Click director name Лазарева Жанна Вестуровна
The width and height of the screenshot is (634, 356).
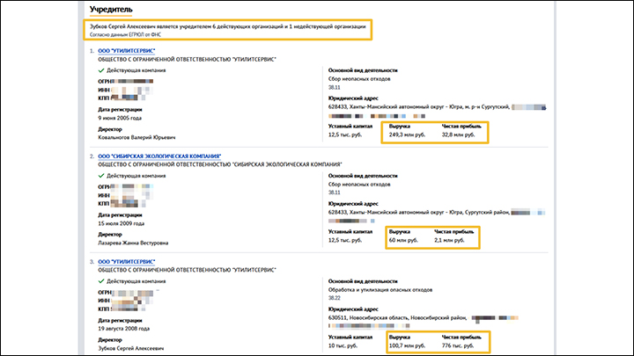pos(134,243)
